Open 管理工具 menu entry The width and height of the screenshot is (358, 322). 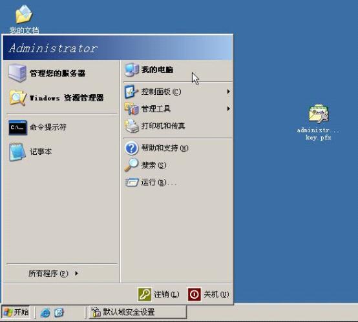pyautogui.click(x=178, y=109)
